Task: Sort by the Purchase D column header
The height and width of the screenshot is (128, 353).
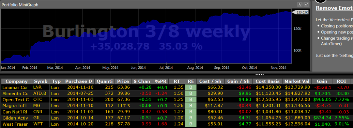Action: pos(79,82)
